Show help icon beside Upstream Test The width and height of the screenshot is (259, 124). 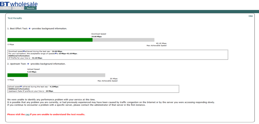(28, 64)
